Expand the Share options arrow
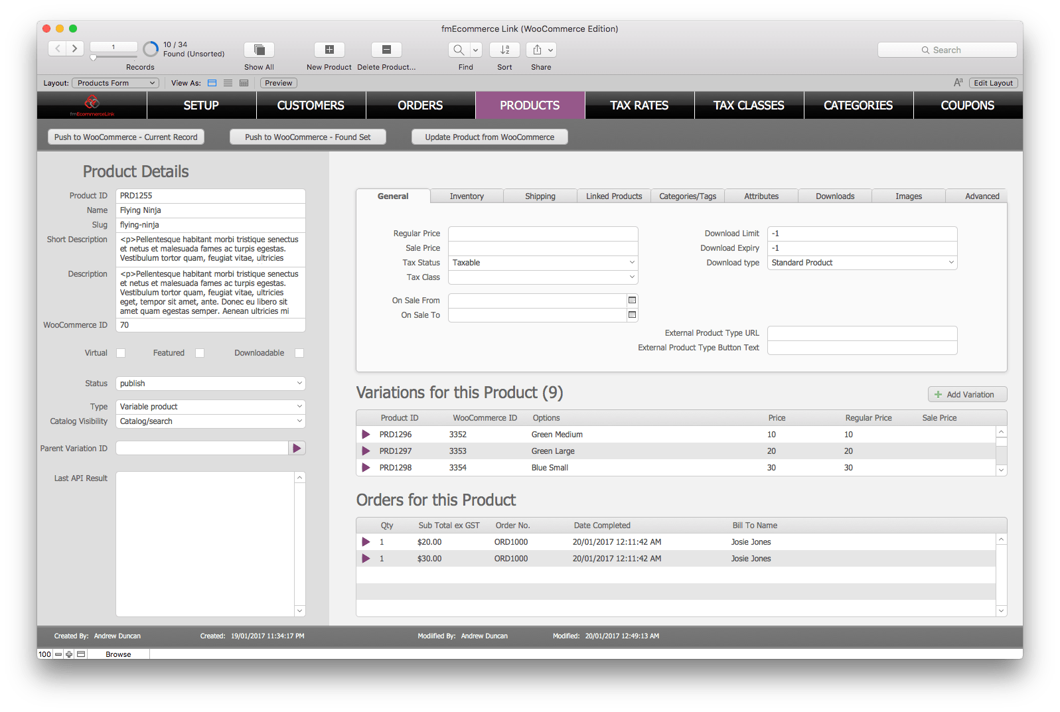This screenshot has width=1060, height=712. [550, 50]
